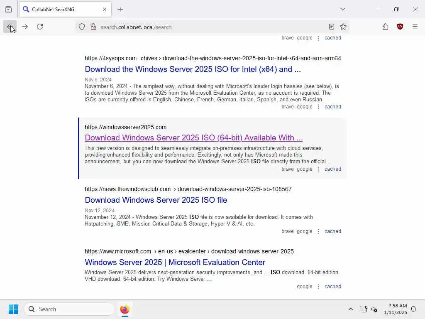The height and width of the screenshot is (319, 425).
Task: Open a new tab with plus button
Action: pos(120,10)
